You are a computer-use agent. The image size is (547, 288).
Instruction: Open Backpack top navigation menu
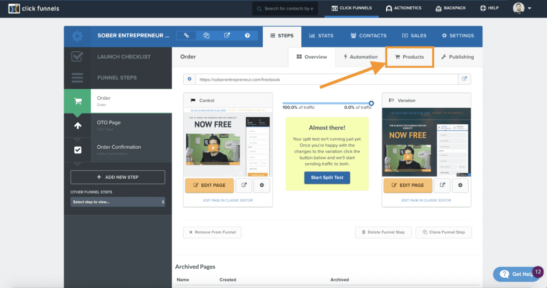[x=451, y=8]
